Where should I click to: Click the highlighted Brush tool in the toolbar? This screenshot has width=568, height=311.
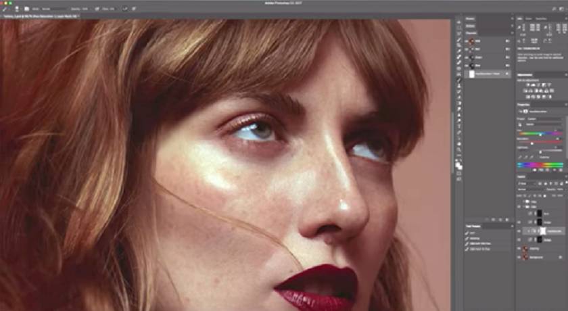459,80
